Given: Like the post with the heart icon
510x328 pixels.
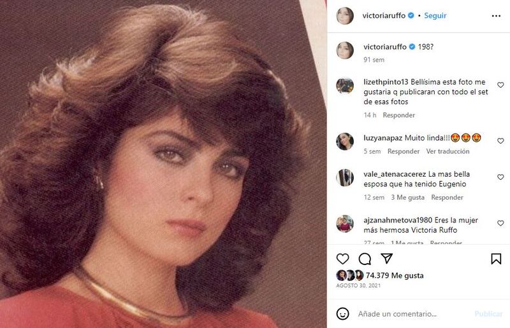Looking at the screenshot, I should tap(342, 259).
